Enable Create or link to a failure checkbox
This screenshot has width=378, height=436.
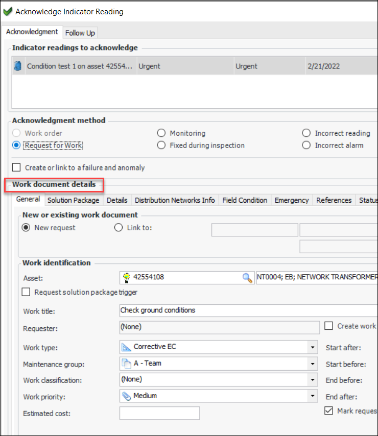(x=16, y=167)
